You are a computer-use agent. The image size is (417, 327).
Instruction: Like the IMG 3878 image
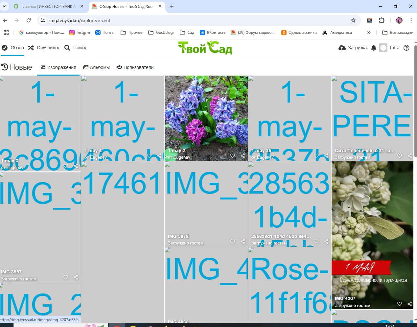point(233,241)
